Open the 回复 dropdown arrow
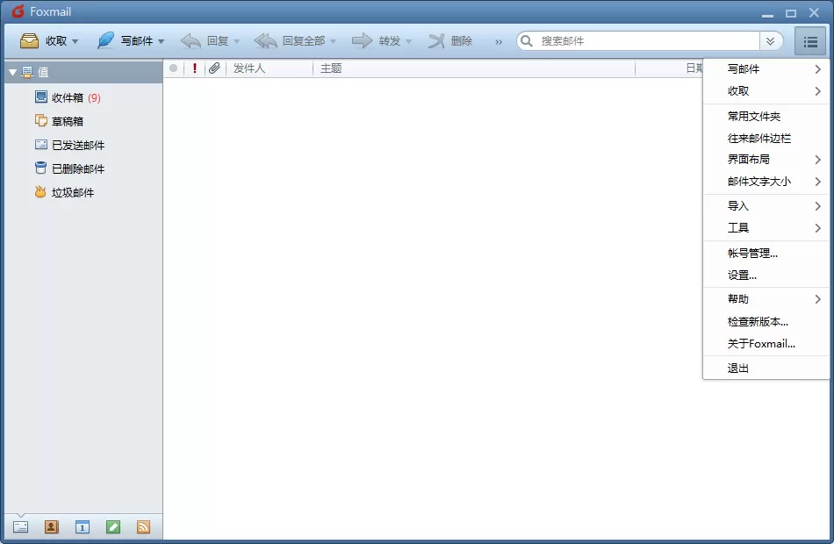The image size is (834, 544). (x=237, y=41)
